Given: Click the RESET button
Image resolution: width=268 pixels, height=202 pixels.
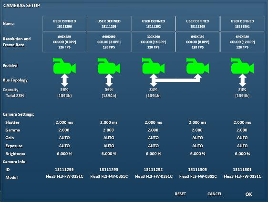Looking at the screenshot, I should click(180, 194).
